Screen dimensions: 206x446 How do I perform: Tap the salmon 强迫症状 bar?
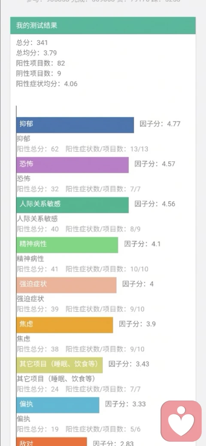[x=66, y=285]
